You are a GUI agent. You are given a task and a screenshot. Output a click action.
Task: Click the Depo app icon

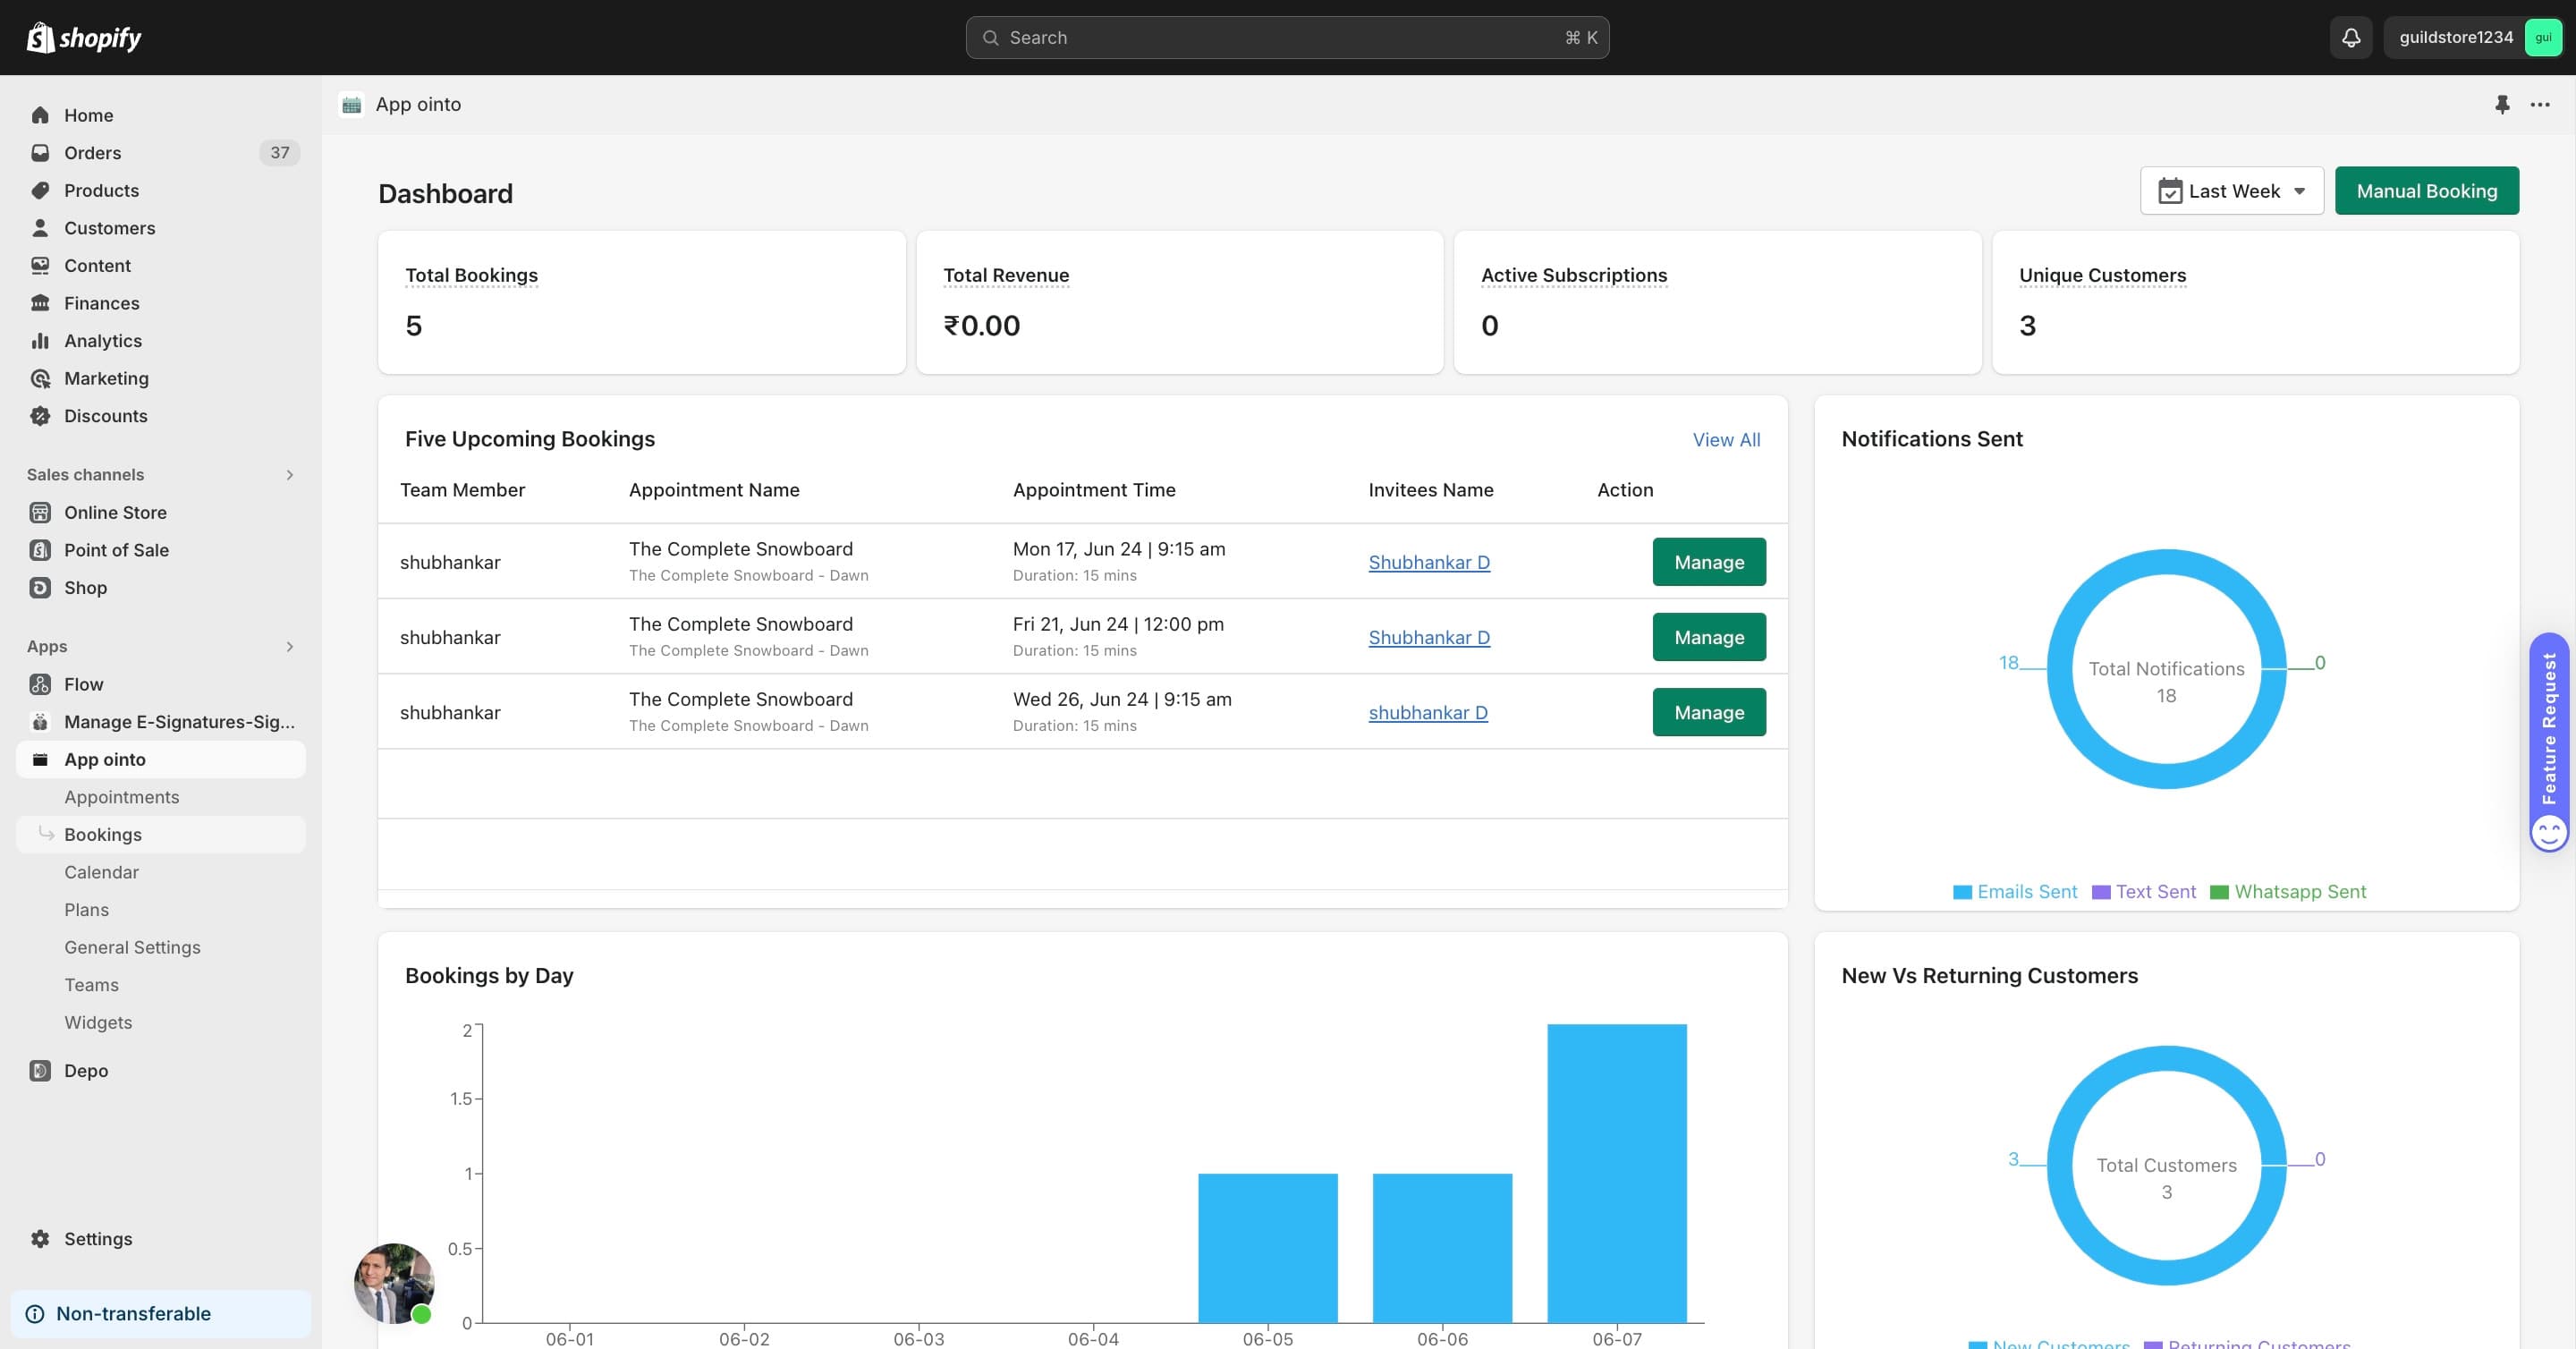[40, 1070]
